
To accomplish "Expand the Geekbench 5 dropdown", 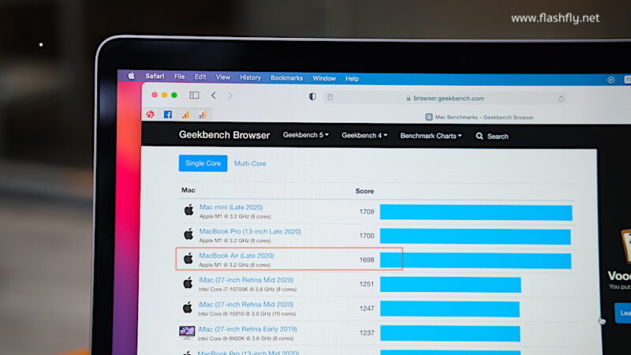I will click(x=305, y=136).
